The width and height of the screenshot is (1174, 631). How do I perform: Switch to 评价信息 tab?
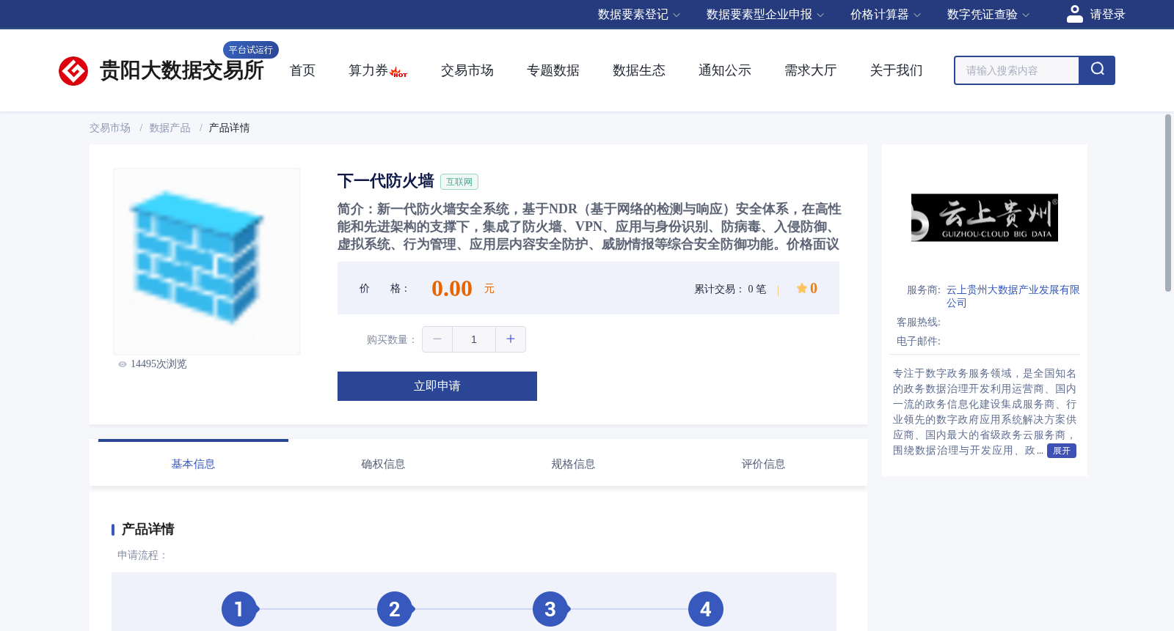click(763, 464)
